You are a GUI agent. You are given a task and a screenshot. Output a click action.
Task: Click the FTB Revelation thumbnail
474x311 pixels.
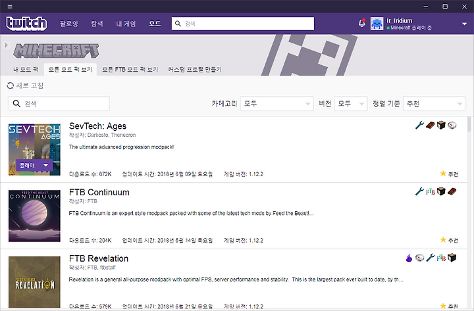click(x=34, y=282)
